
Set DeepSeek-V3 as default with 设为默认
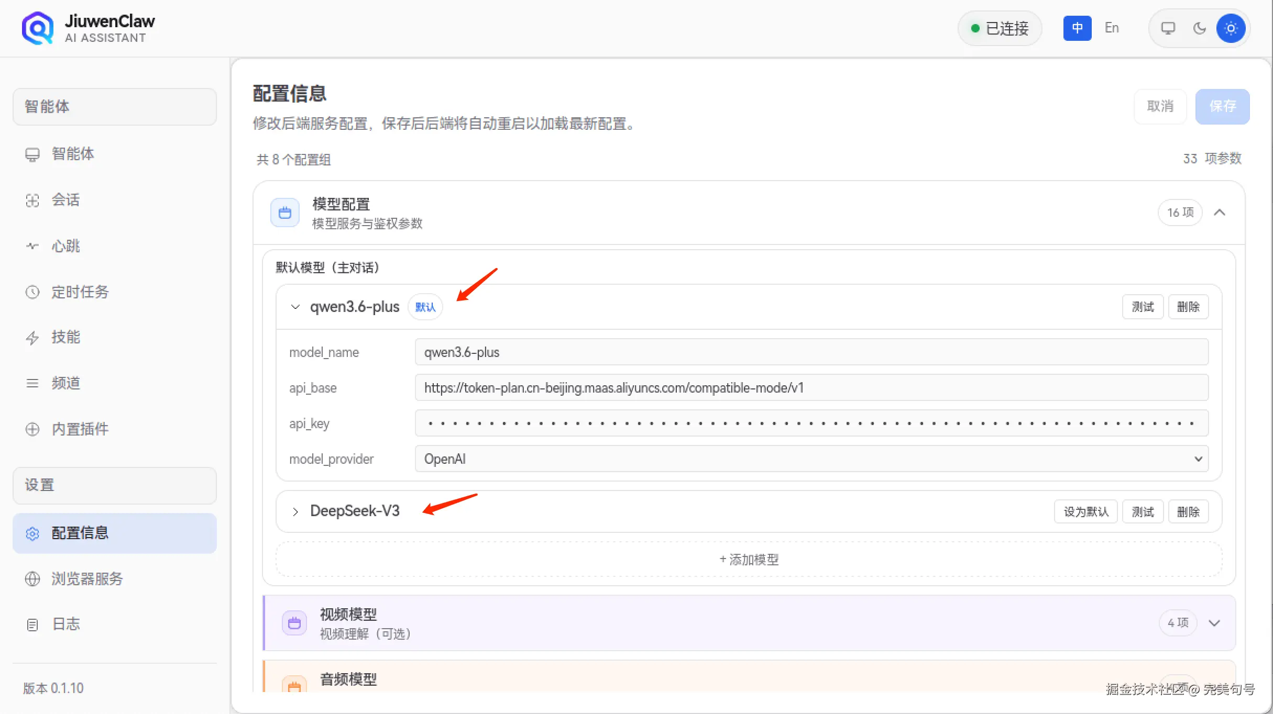(x=1085, y=511)
